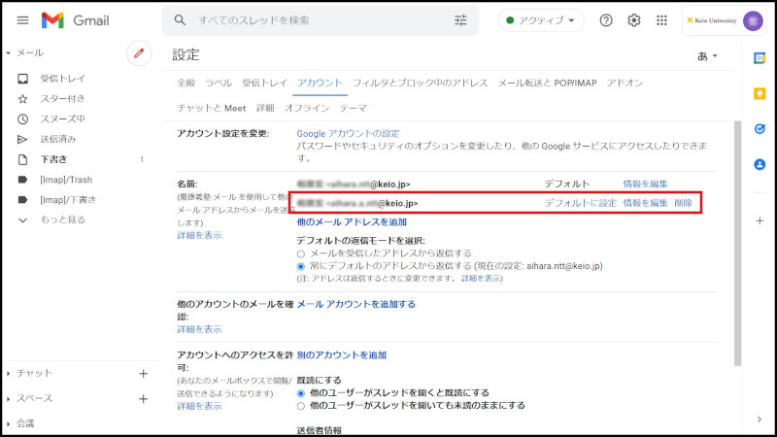Open the Google apps grid icon
The image size is (777, 437).
point(662,20)
